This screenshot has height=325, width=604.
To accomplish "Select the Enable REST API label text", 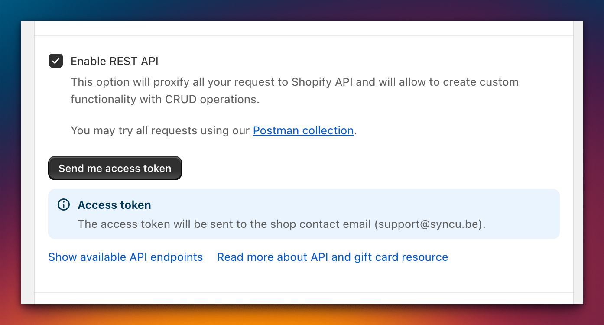I will click(115, 61).
